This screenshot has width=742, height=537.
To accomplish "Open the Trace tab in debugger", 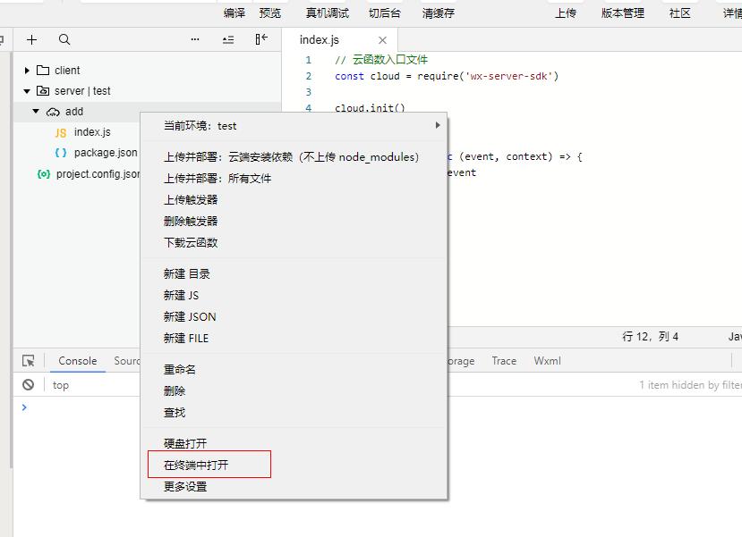I will pos(504,361).
